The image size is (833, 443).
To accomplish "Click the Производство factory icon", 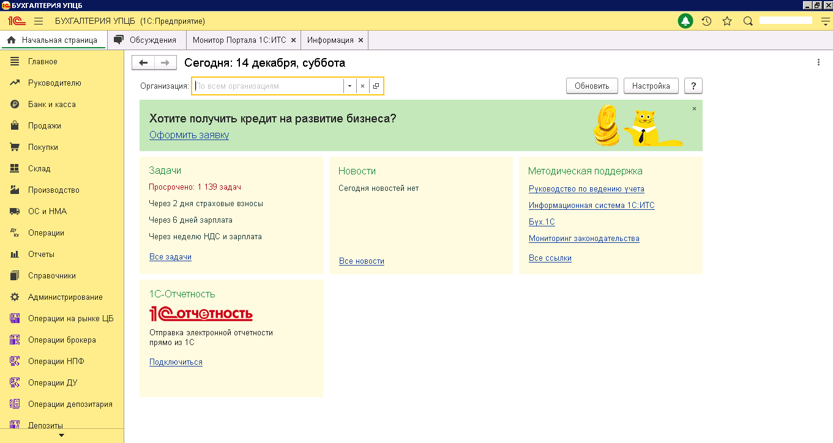I will tap(15, 190).
